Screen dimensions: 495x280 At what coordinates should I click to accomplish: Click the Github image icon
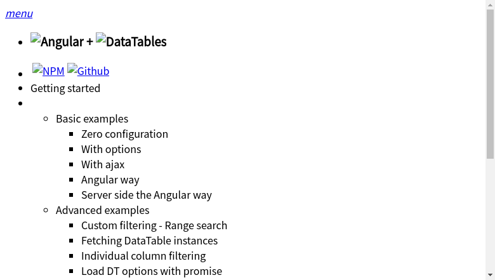(x=72, y=69)
